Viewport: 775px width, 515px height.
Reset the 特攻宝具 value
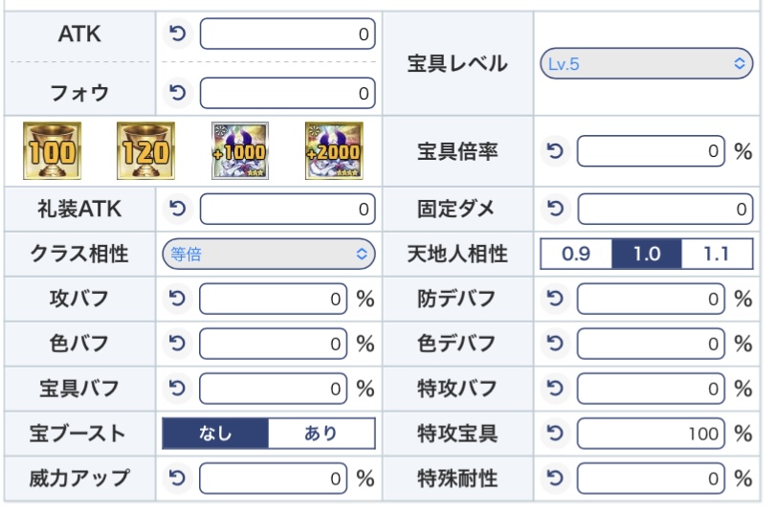pos(555,434)
